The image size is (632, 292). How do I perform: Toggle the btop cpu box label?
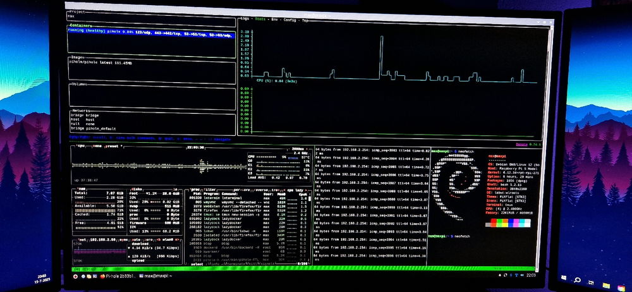pyautogui.click(x=80, y=147)
